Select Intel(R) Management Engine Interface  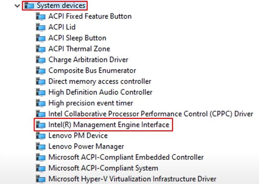click(109, 125)
